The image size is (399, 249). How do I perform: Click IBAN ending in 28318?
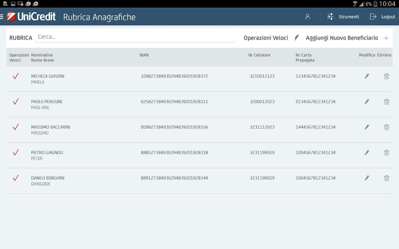[x=174, y=152]
